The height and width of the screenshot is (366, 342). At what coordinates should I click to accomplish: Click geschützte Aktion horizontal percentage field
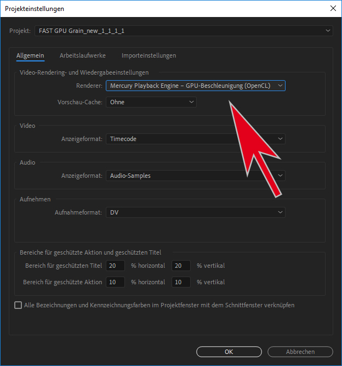[x=115, y=282]
